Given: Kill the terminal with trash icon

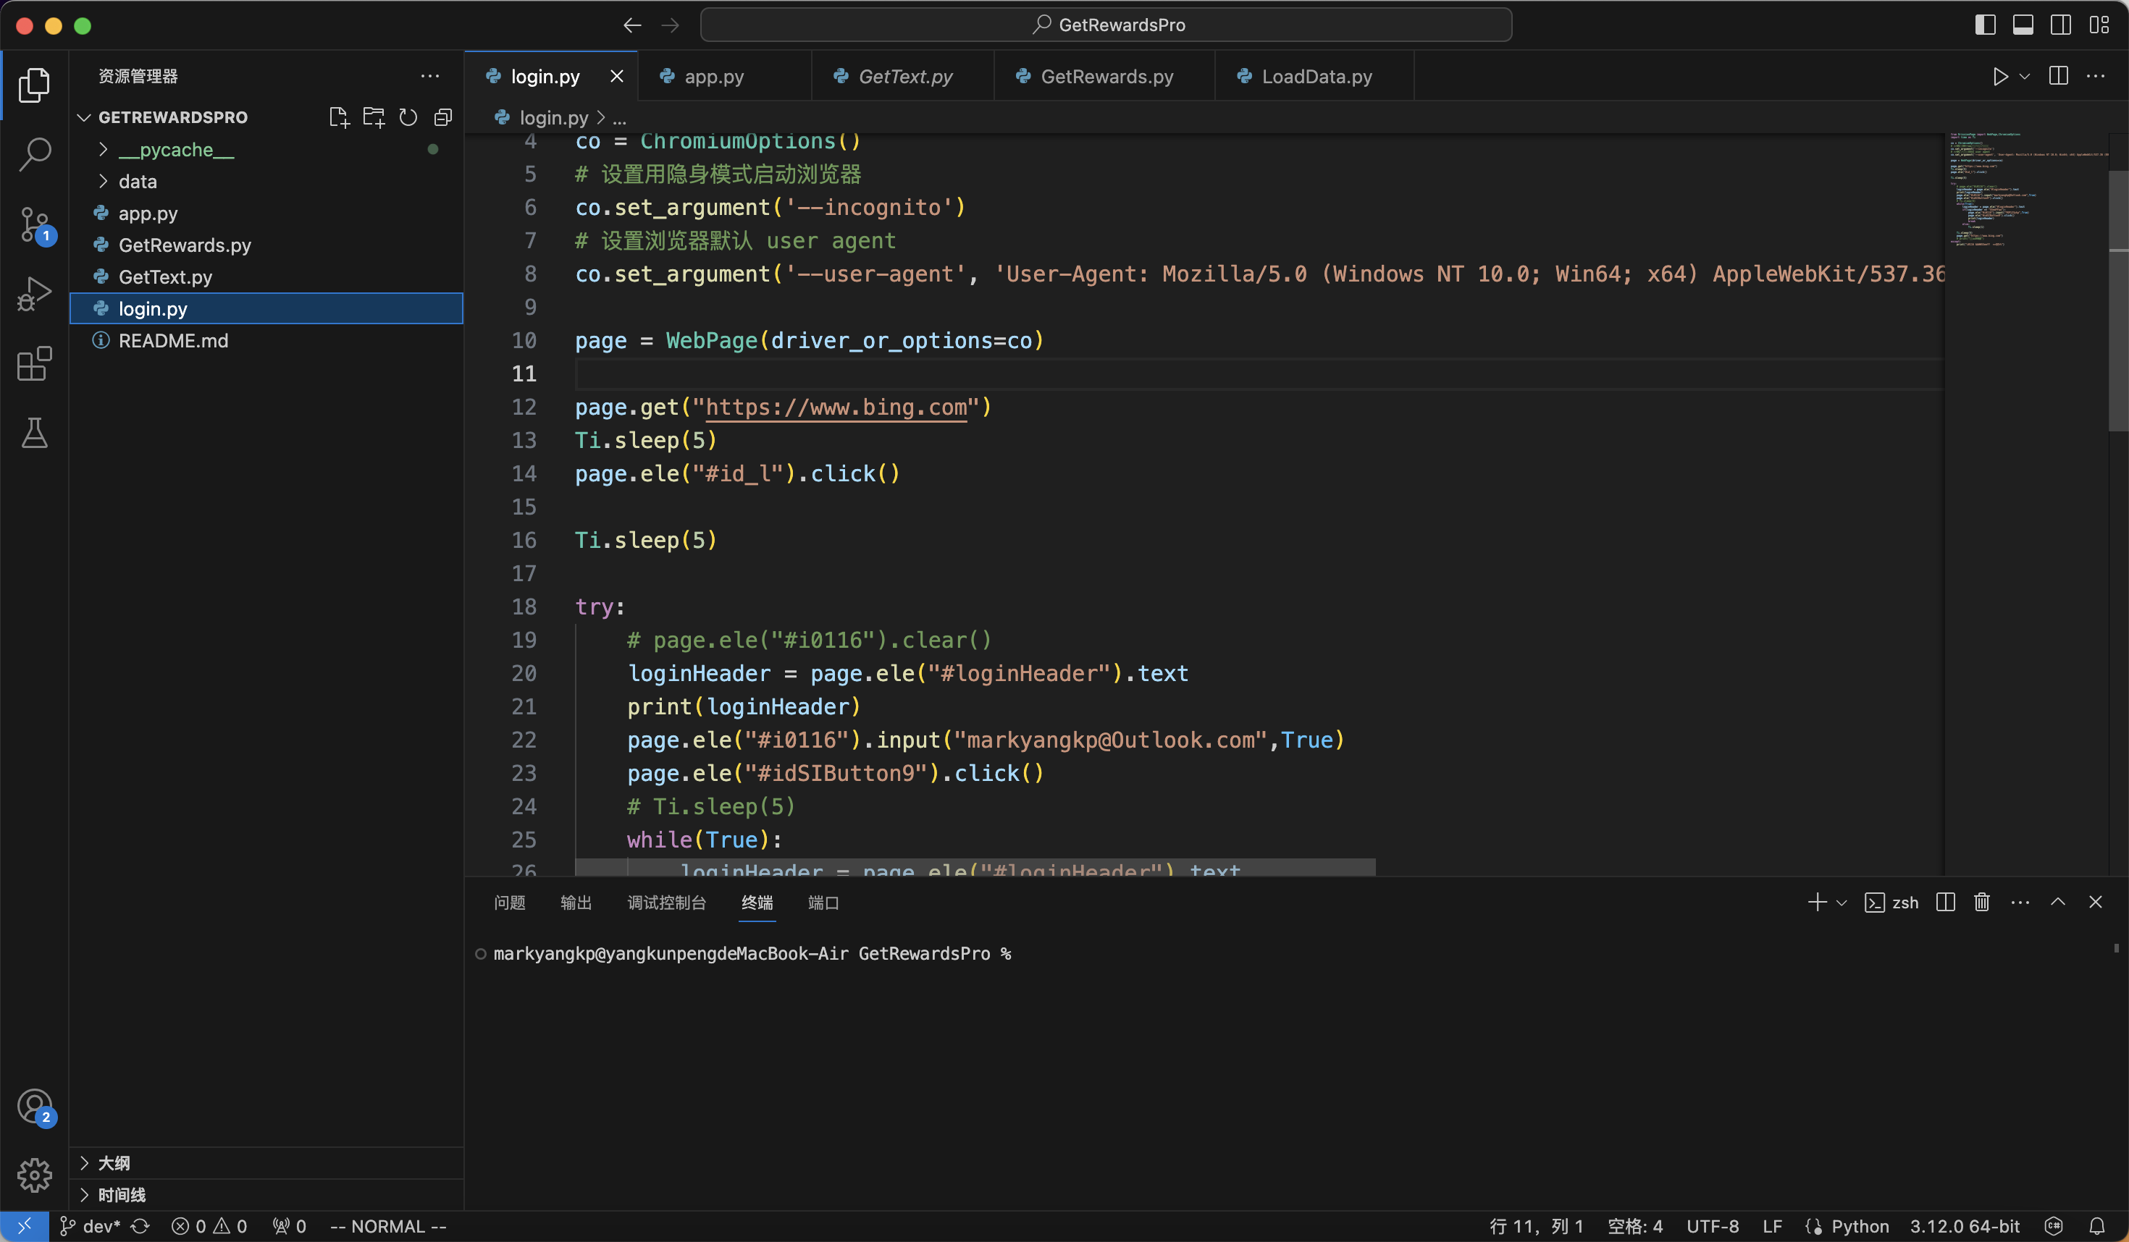Looking at the screenshot, I should 1982,903.
